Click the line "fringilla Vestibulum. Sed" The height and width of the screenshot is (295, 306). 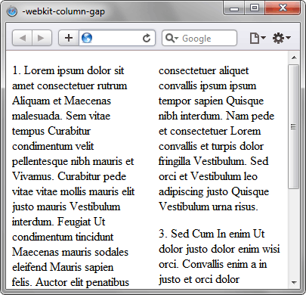[x=214, y=161]
